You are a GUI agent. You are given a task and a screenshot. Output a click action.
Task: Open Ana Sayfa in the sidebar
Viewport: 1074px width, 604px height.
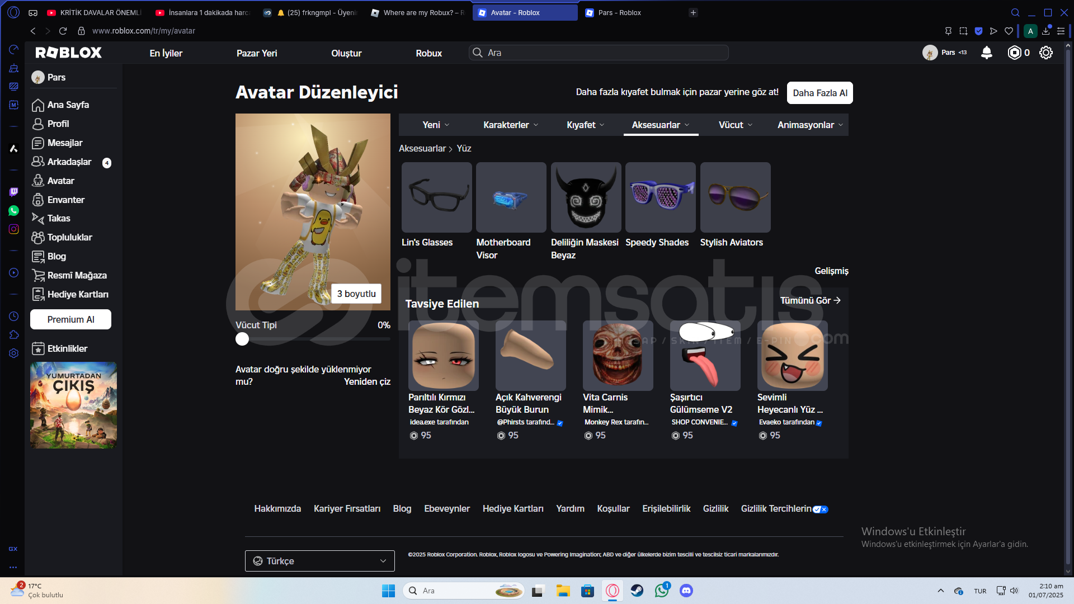pos(68,105)
